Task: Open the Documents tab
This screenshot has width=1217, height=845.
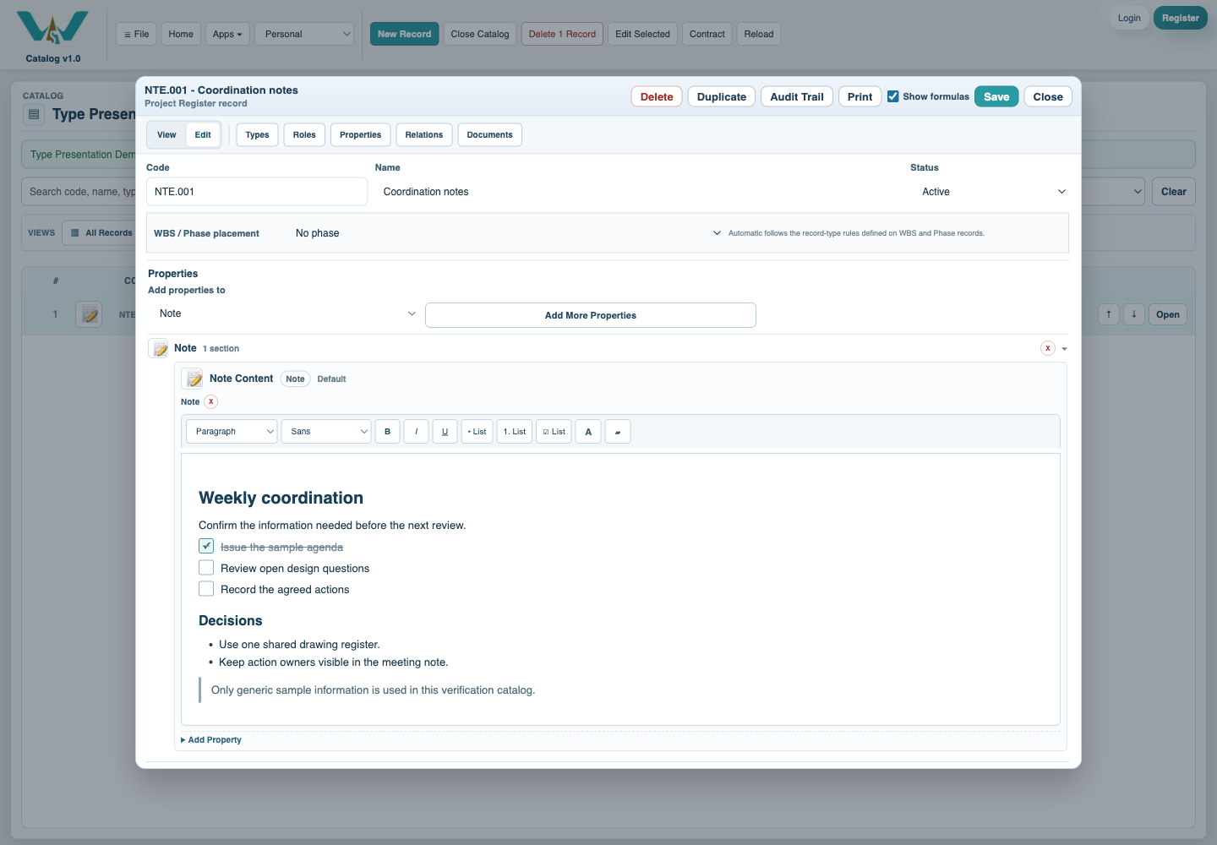Action: click(x=489, y=135)
